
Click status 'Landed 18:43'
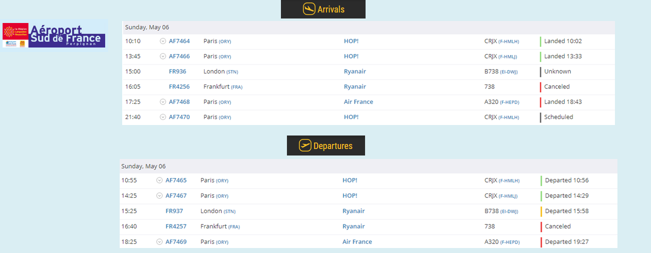pyautogui.click(x=563, y=101)
